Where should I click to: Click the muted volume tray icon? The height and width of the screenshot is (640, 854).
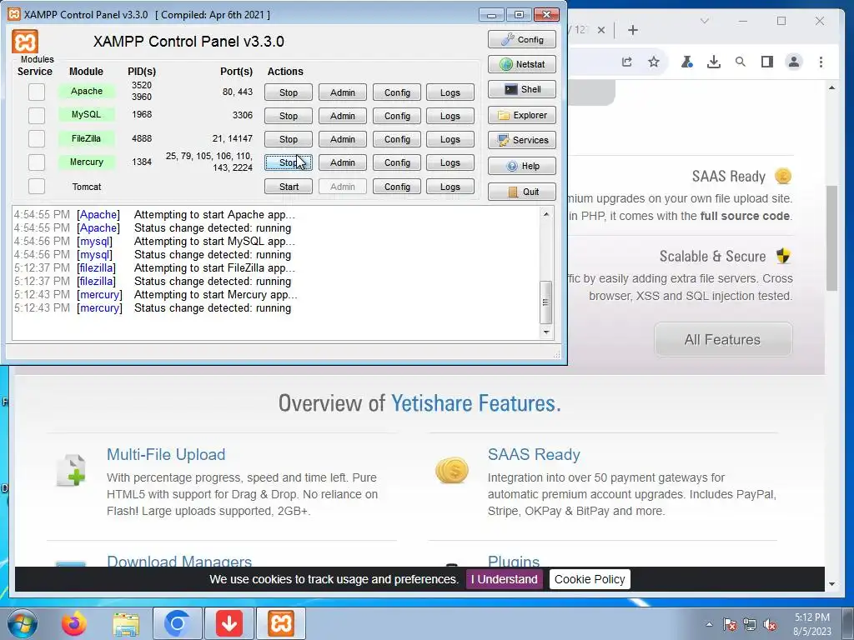pos(770,625)
